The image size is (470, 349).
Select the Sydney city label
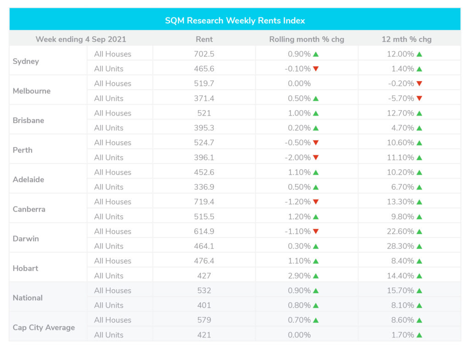(26, 61)
